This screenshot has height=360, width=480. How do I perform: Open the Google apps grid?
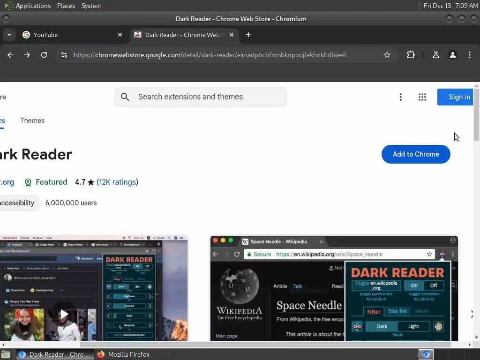[x=422, y=97]
